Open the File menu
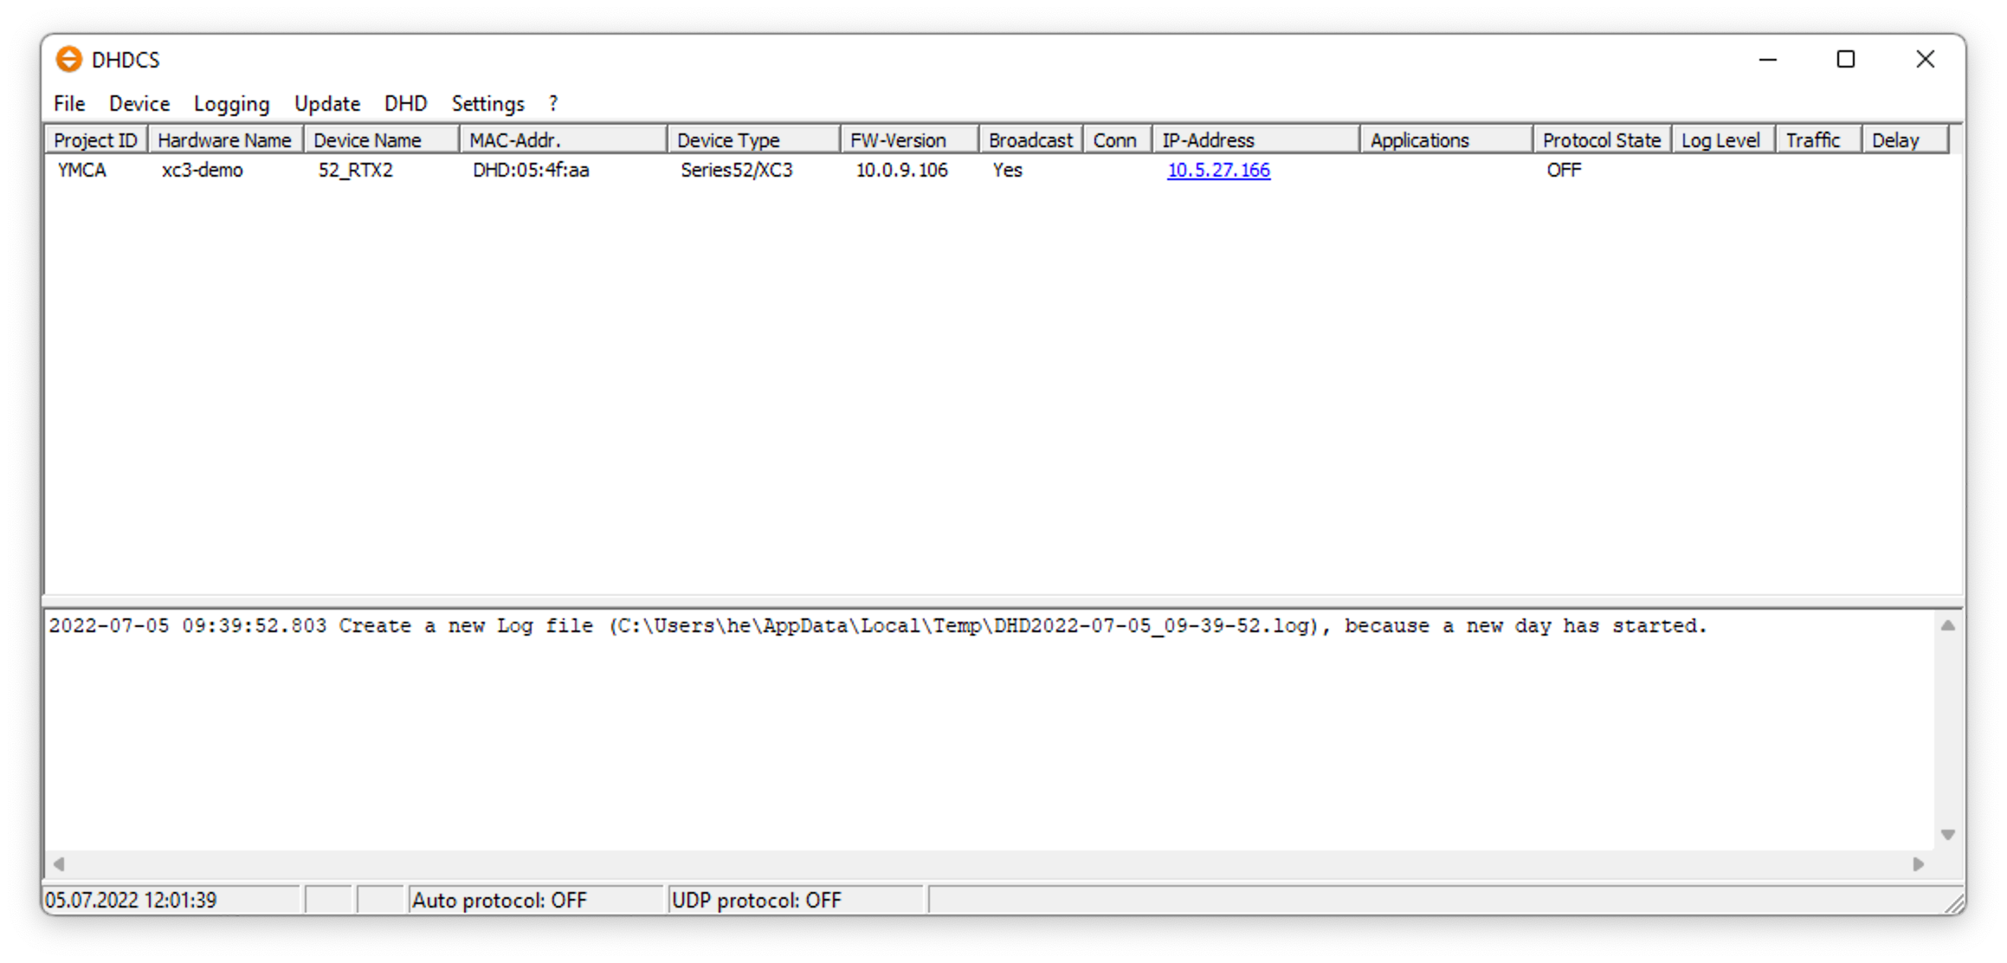 (x=69, y=104)
